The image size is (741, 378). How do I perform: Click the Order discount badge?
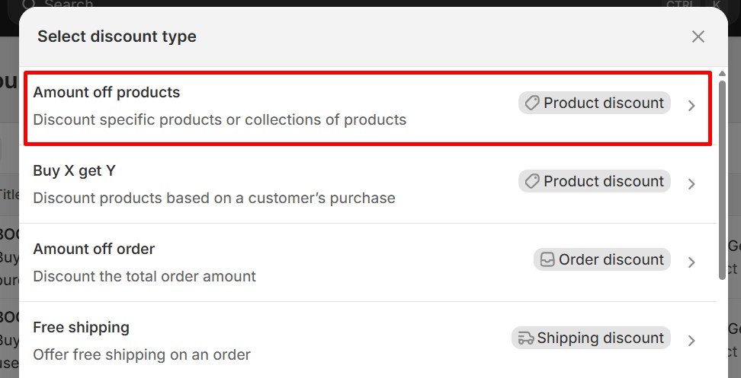click(x=602, y=260)
